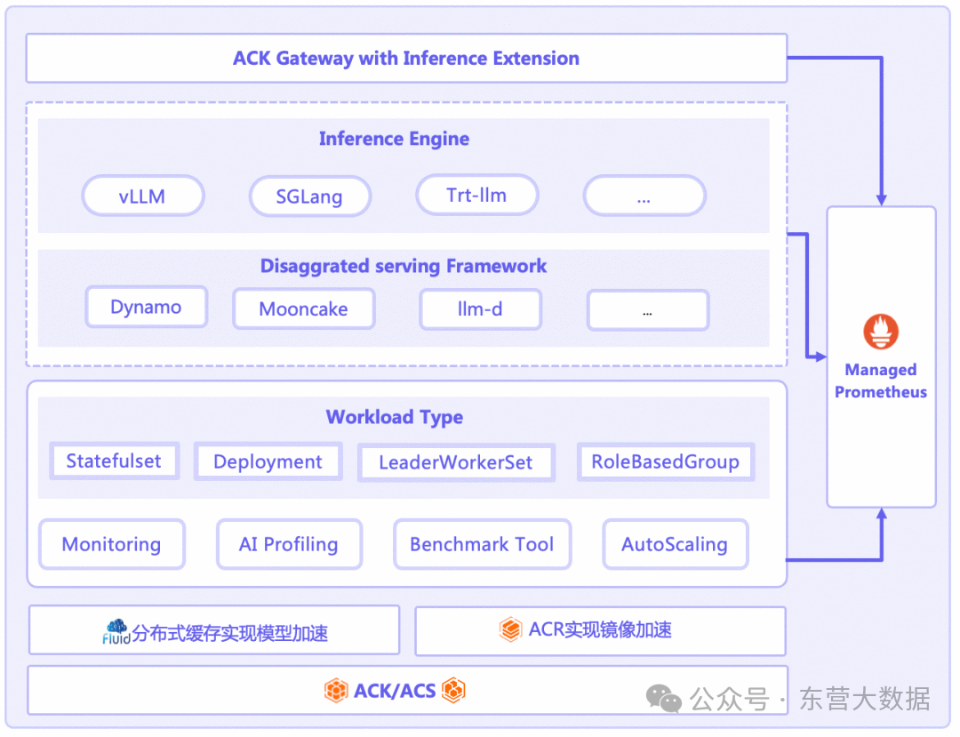The image size is (960, 737).
Task: Select the Deployment workload box
Action: (x=268, y=461)
